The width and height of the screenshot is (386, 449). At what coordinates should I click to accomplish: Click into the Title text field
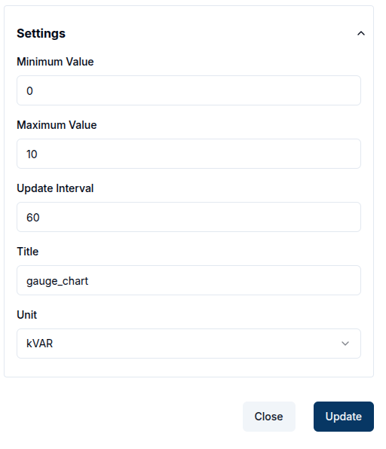(188, 280)
